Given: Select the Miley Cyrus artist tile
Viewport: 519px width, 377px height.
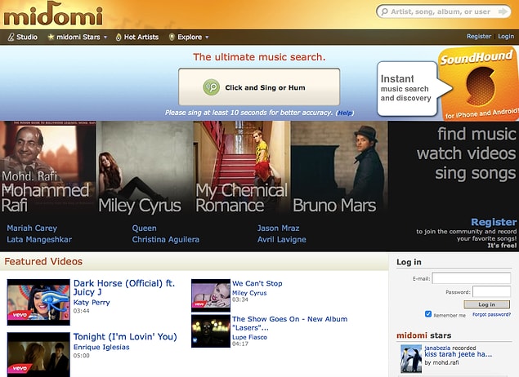Looking at the screenshot, I should [x=145, y=168].
